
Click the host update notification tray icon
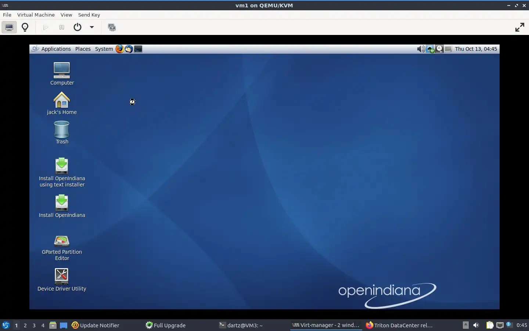509,324
